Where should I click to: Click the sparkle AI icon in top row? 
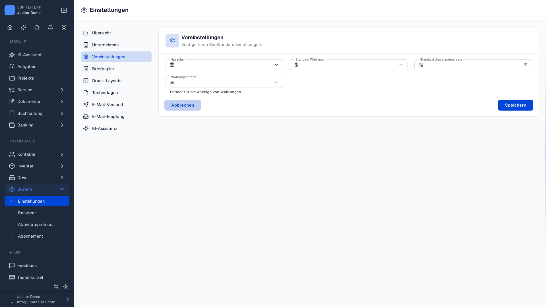[x=23, y=28]
